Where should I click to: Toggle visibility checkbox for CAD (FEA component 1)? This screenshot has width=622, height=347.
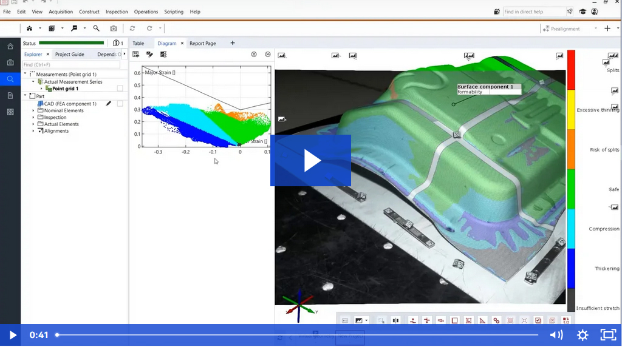120,104
